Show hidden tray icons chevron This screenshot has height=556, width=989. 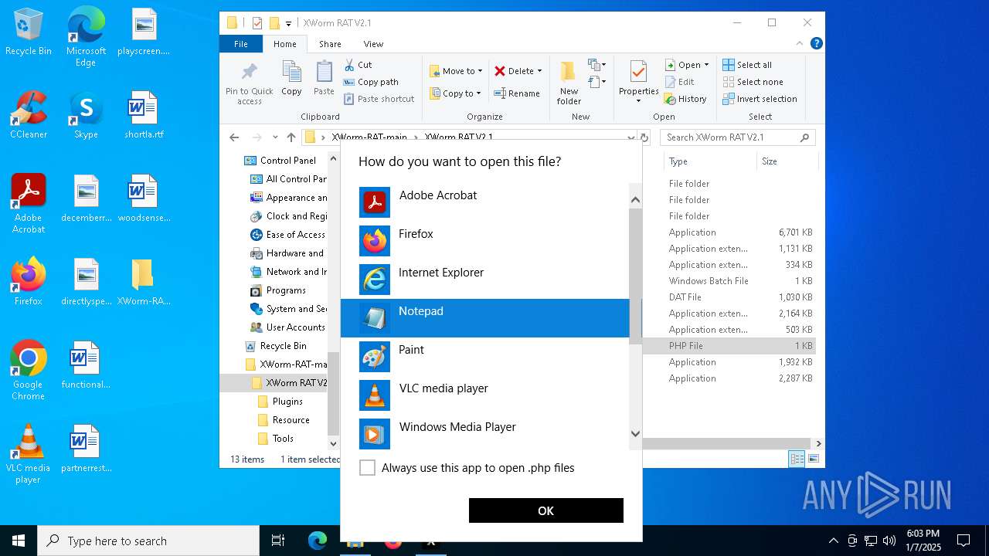click(833, 541)
